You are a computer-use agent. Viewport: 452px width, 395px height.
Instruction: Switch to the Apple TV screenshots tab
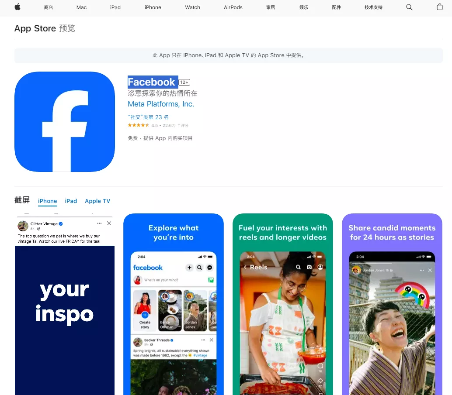tap(97, 201)
